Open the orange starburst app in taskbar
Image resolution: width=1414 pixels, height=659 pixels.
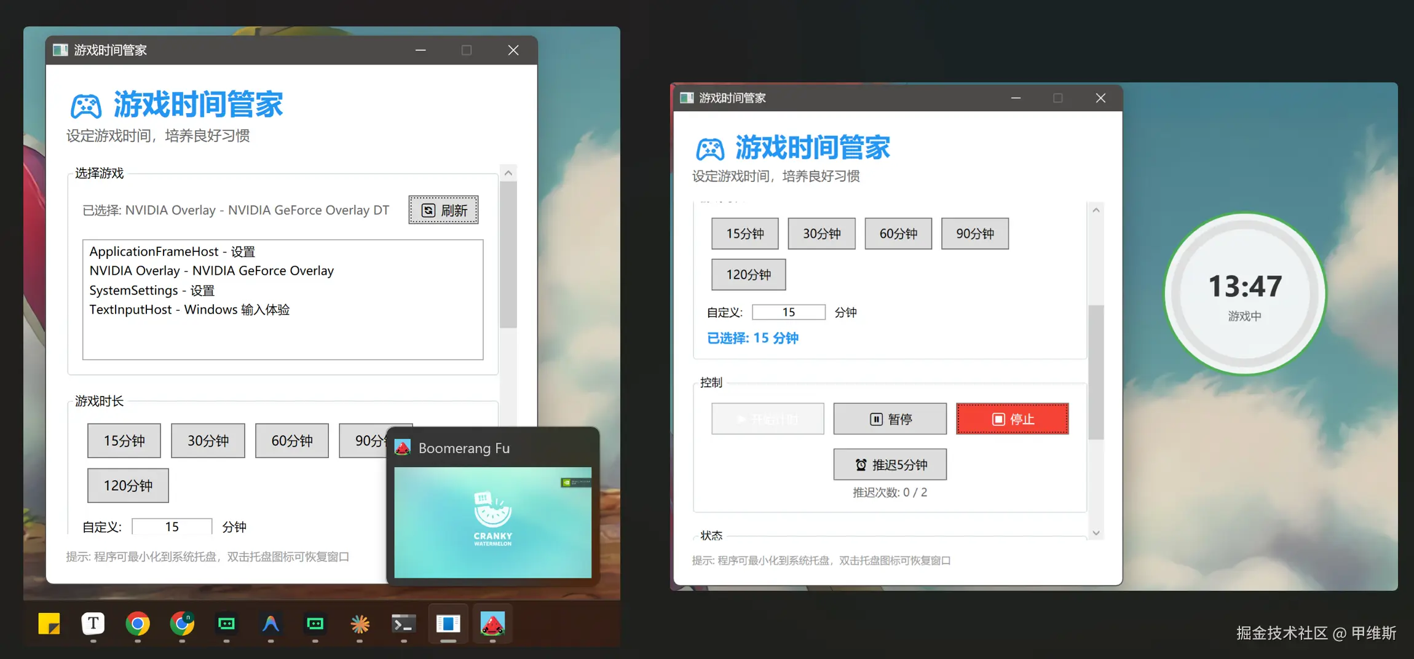(x=360, y=624)
